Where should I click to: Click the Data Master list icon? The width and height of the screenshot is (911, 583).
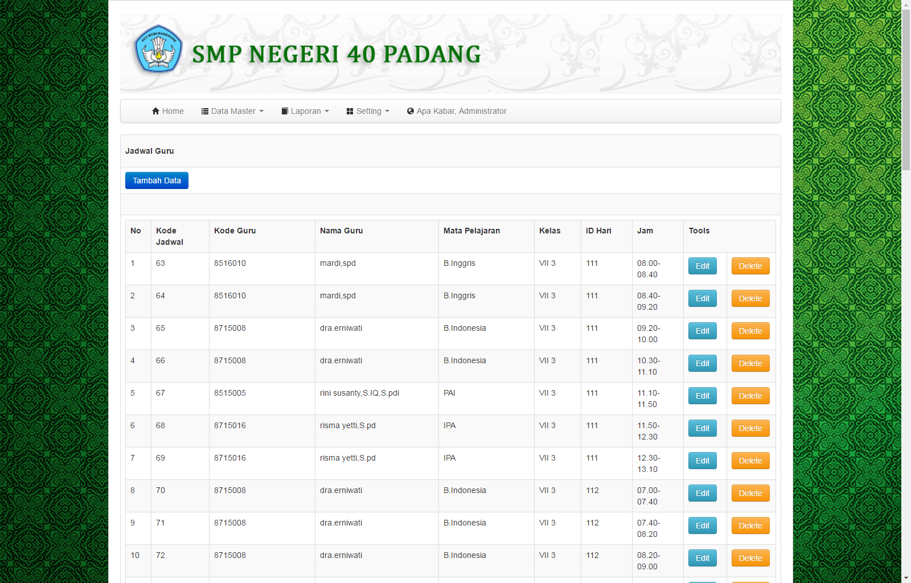coord(205,111)
